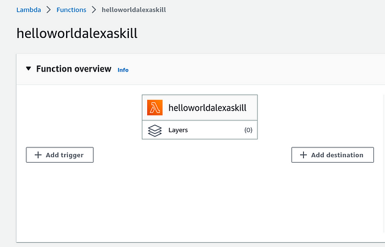Click the plus icon on Add trigger
Image resolution: width=385 pixels, height=247 pixels.
[x=38, y=155]
